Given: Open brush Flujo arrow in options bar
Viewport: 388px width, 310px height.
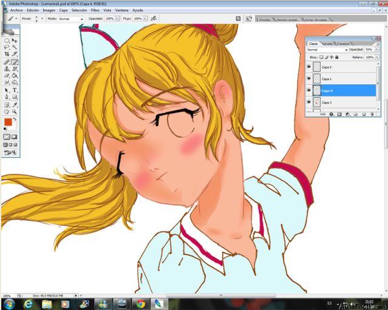Looking at the screenshot, I should pos(145,19).
